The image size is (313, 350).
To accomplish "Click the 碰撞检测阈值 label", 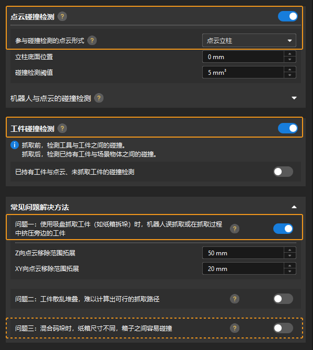I will click(x=34, y=73).
